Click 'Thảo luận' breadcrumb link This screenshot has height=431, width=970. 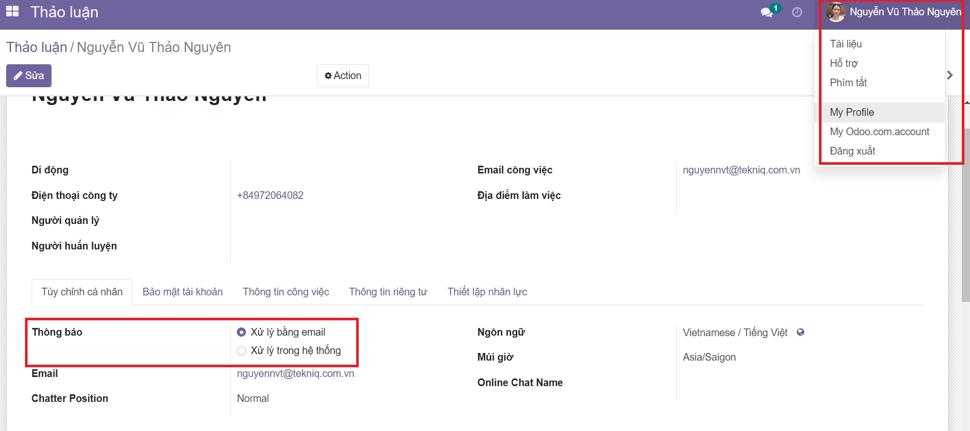coord(37,47)
